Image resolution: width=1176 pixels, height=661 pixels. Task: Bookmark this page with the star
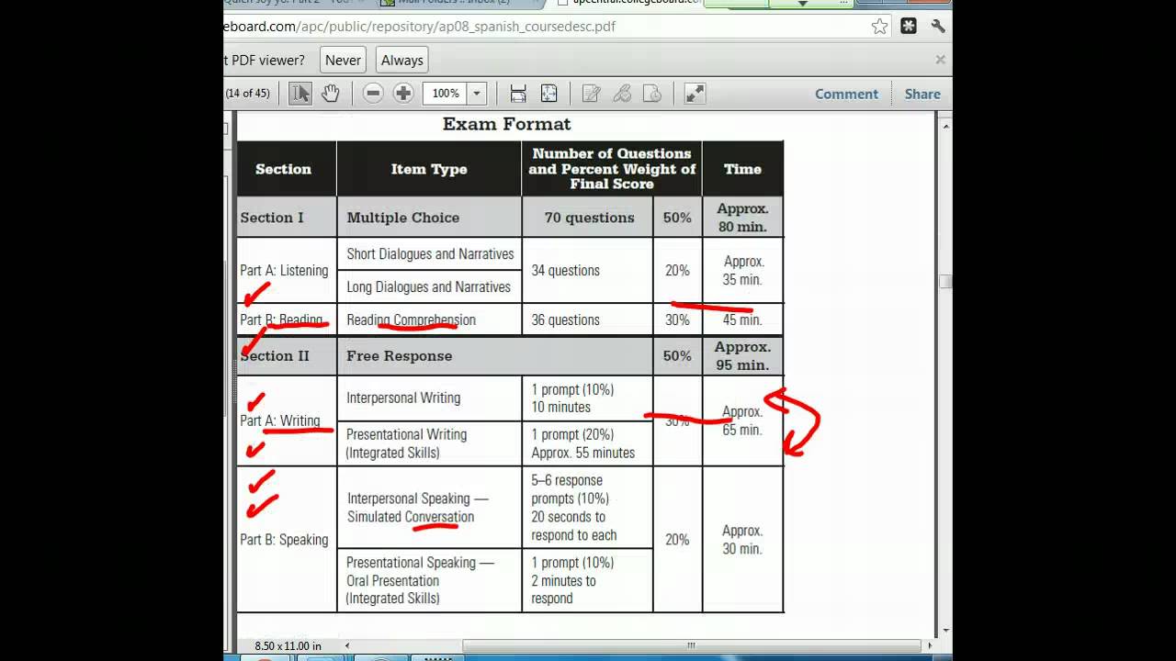coord(879,26)
